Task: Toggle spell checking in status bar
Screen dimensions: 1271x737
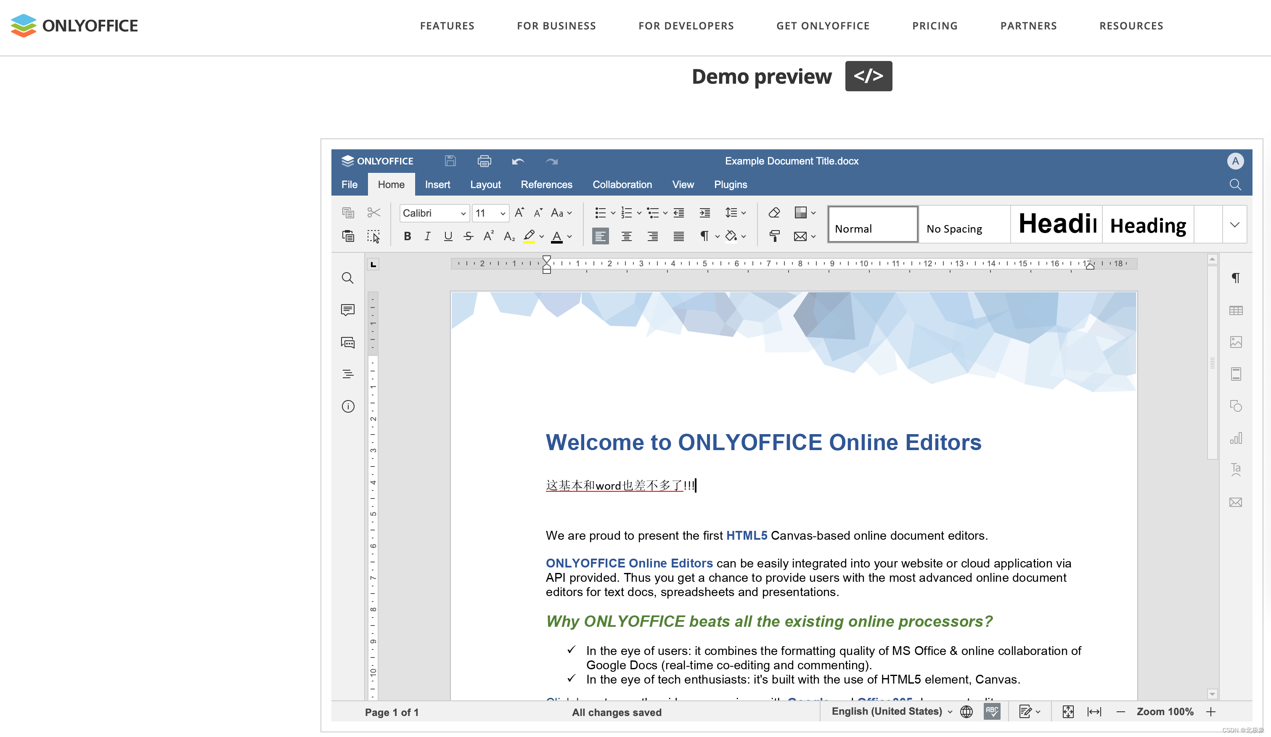Action: [992, 711]
